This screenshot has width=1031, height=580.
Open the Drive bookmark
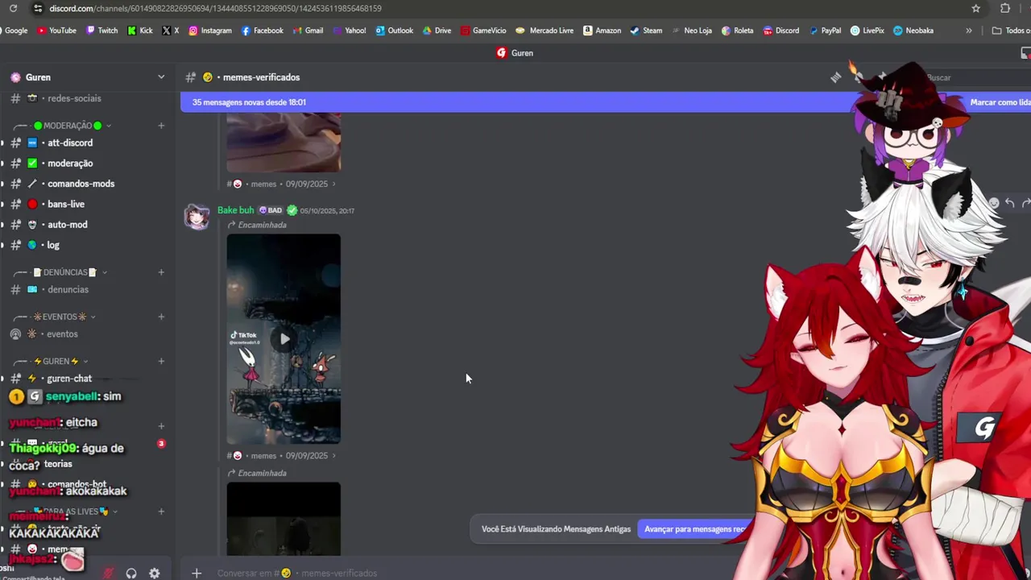coord(437,31)
